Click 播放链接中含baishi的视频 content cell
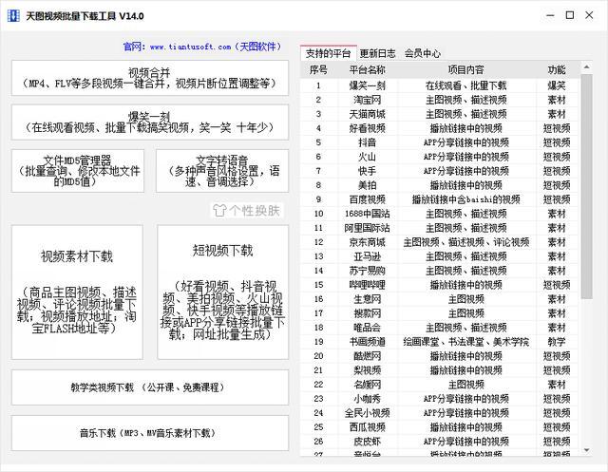The height and width of the screenshot is (472, 608). pos(466,199)
